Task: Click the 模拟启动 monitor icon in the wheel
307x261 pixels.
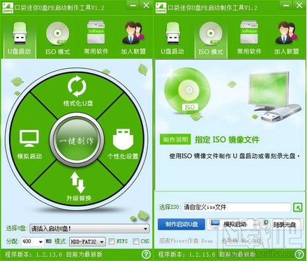Action: 29,139
